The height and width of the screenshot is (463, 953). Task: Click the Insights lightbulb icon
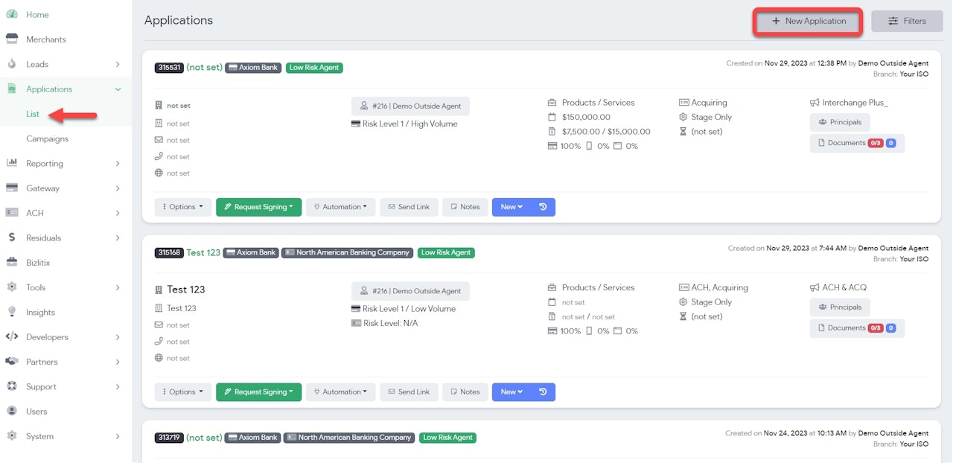12,313
